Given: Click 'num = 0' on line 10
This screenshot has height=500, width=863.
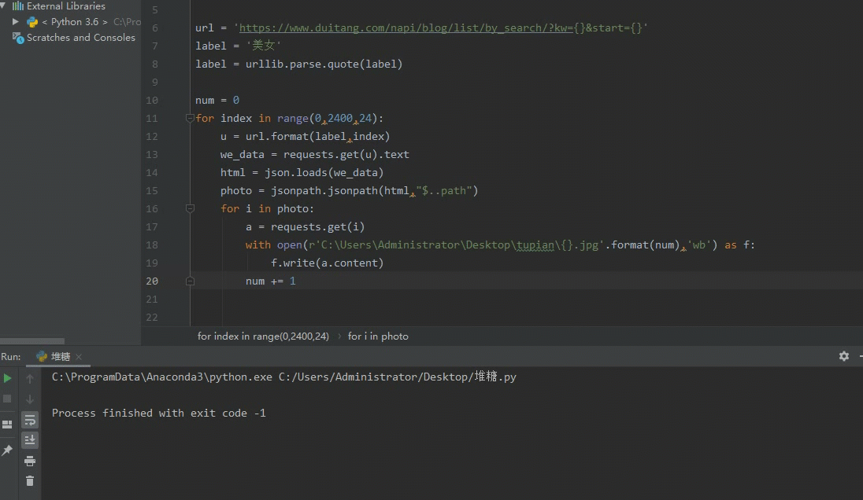Looking at the screenshot, I should tap(217, 100).
